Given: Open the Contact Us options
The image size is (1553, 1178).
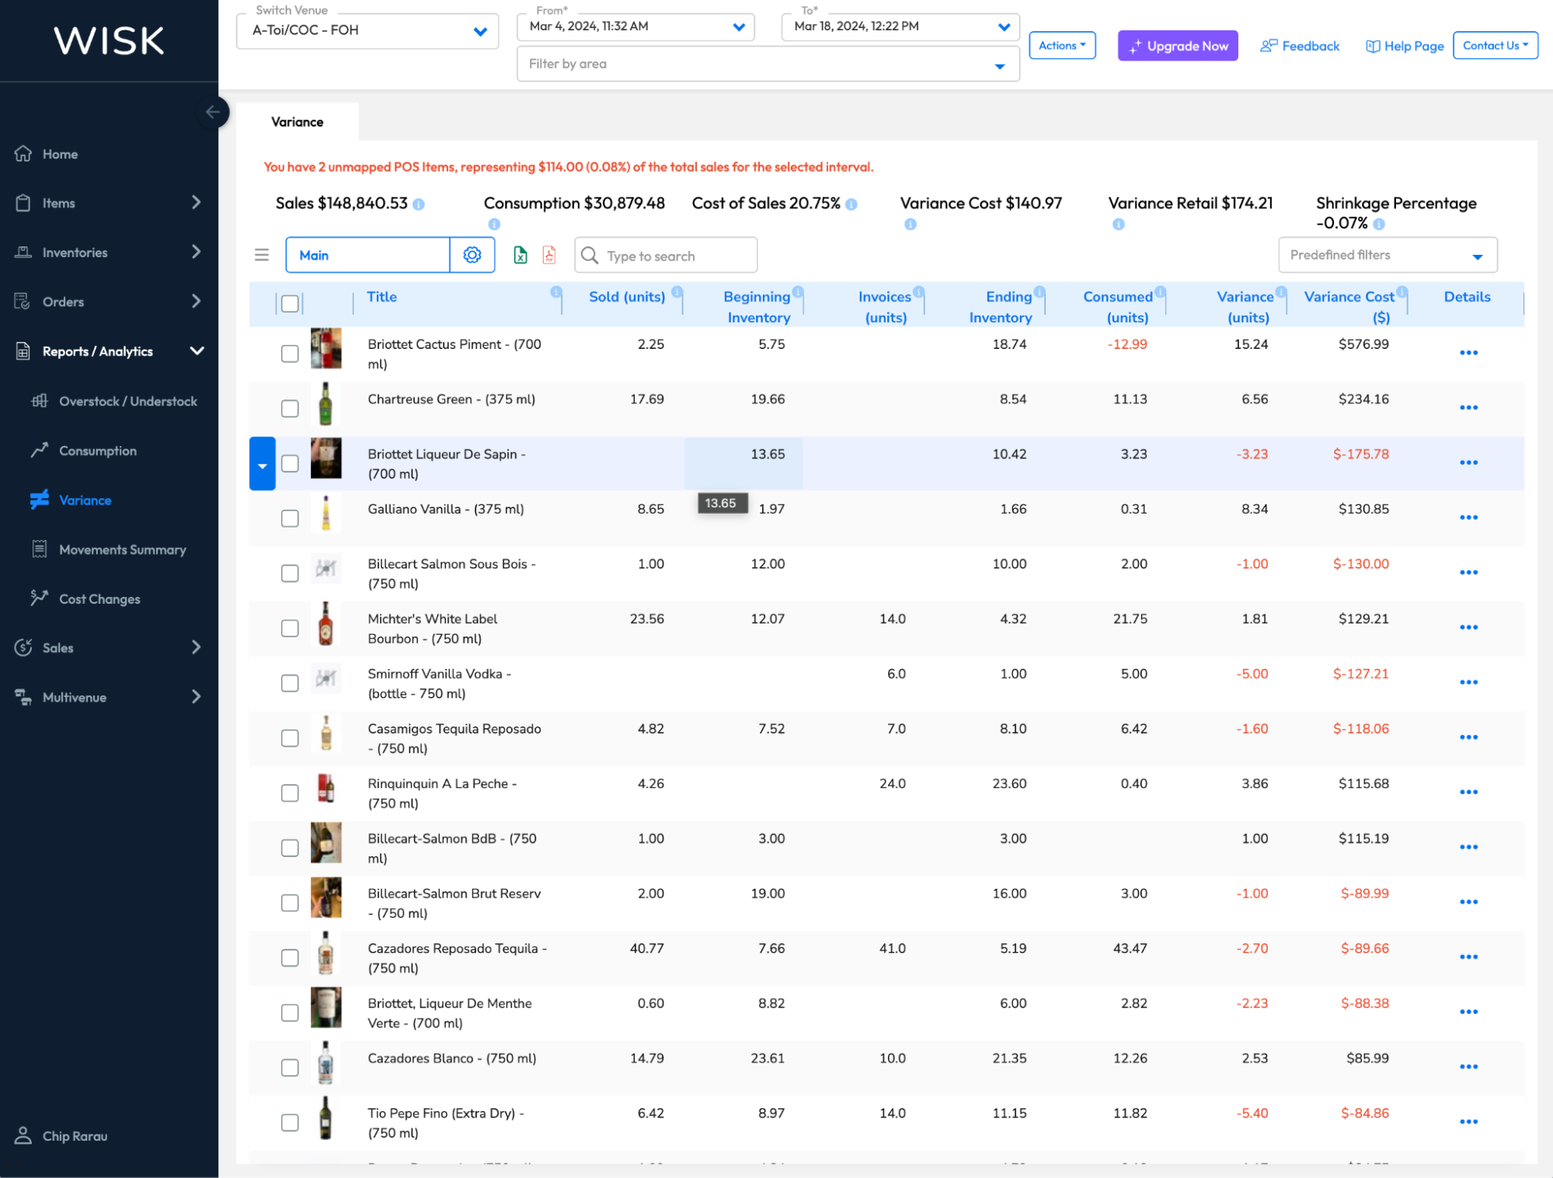Looking at the screenshot, I should pyautogui.click(x=1494, y=45).
